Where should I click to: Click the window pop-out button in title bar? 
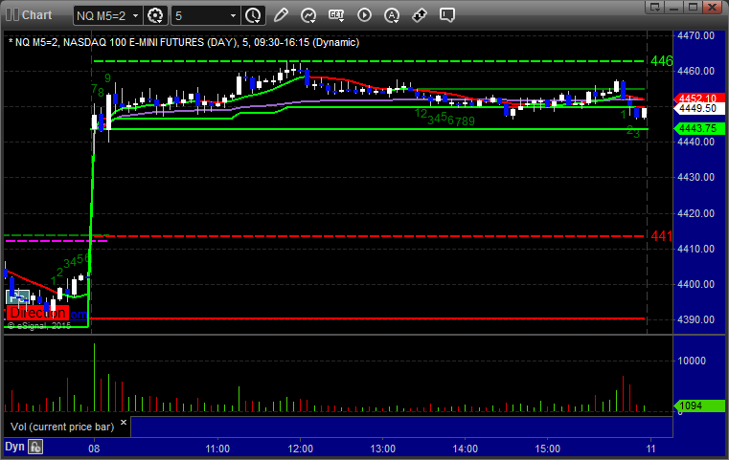(655, 7)
